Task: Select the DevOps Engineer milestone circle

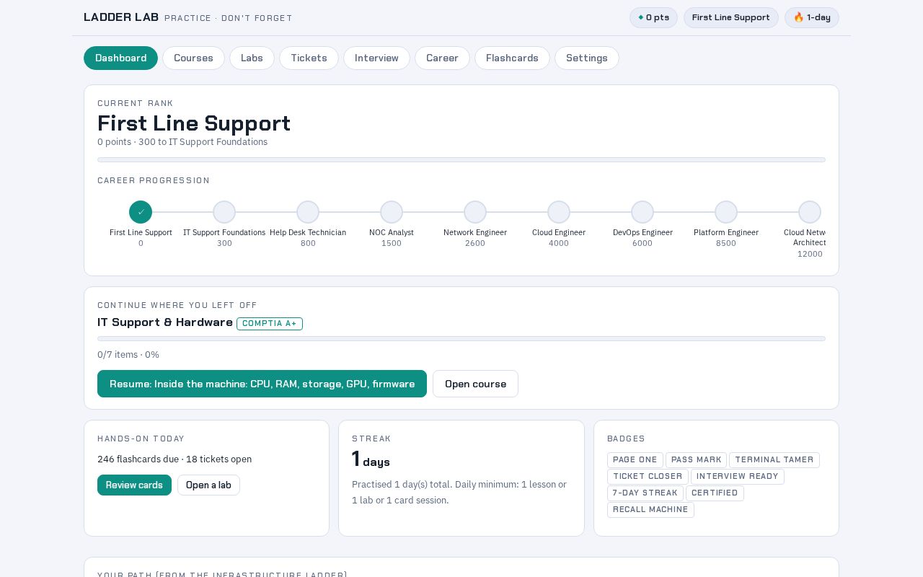Action: point(642,212)
